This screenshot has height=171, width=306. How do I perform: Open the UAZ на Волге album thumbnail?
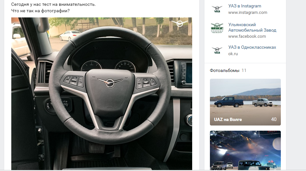point(245,102)
